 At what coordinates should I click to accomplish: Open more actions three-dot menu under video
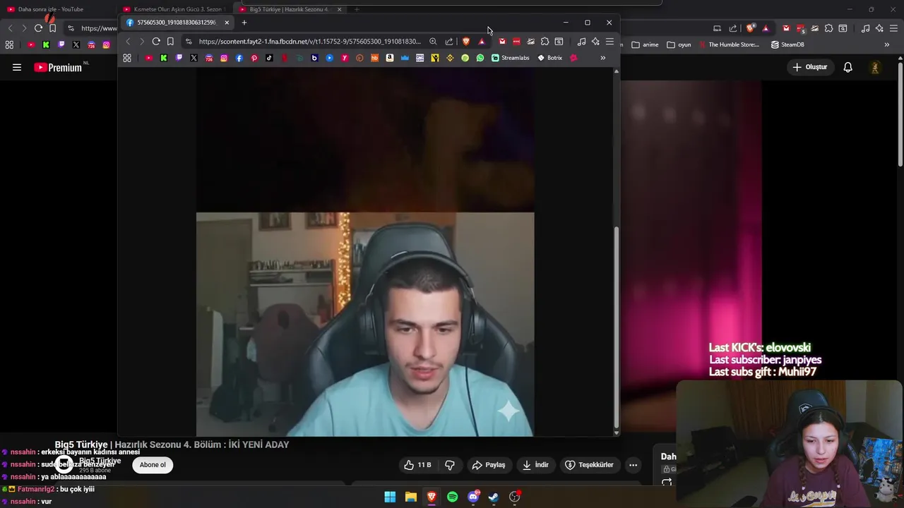pos(633,465)
